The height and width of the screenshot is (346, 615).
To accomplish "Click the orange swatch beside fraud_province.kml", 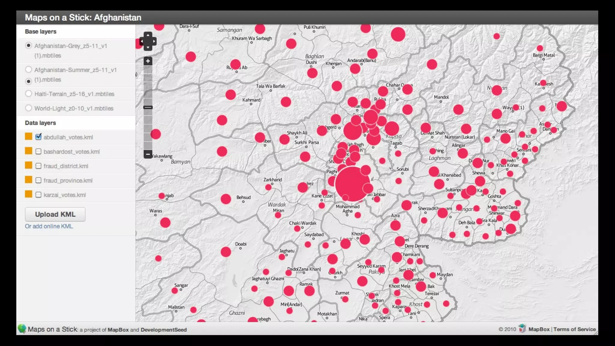I will [29, 180].
